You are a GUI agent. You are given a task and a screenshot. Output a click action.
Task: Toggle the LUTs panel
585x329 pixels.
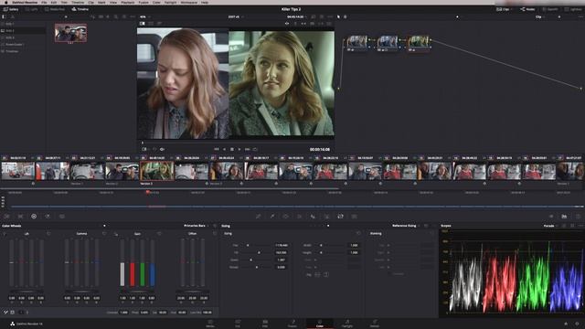pyautogui.click(x=31, y=9)
